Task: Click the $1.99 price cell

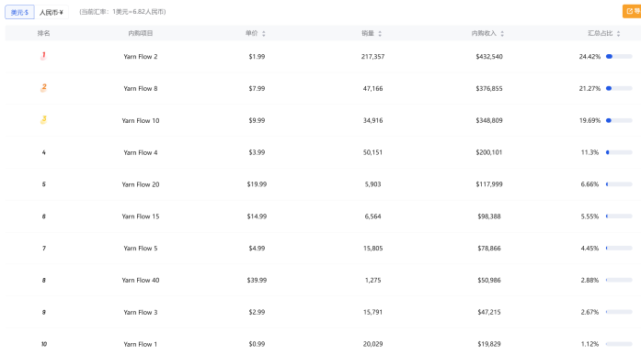Action: [x=257, y=57]
